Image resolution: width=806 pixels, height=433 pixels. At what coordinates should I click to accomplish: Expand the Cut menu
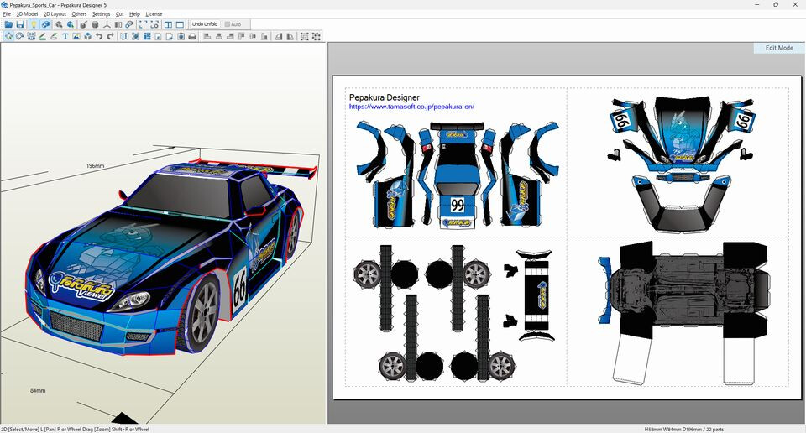click(x=119, y=14)
